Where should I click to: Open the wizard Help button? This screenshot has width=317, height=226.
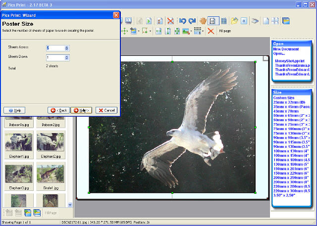14,110
